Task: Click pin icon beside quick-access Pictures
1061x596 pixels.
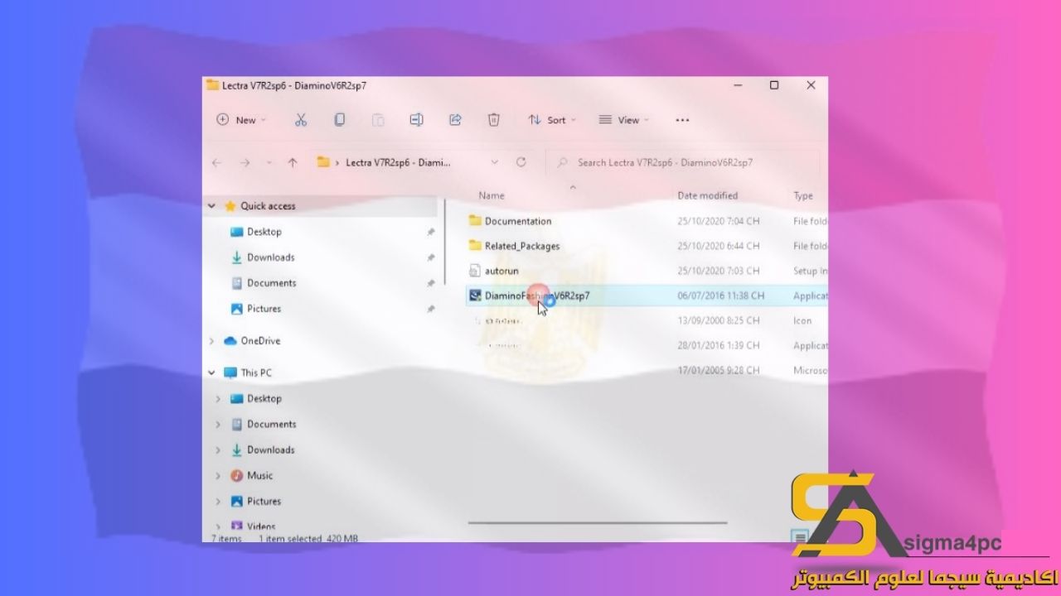Action: 431,310
